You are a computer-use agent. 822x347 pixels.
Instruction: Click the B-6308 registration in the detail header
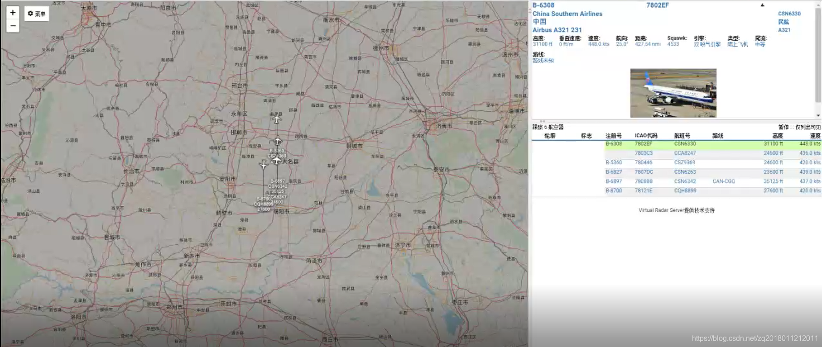tap(543, 5)
